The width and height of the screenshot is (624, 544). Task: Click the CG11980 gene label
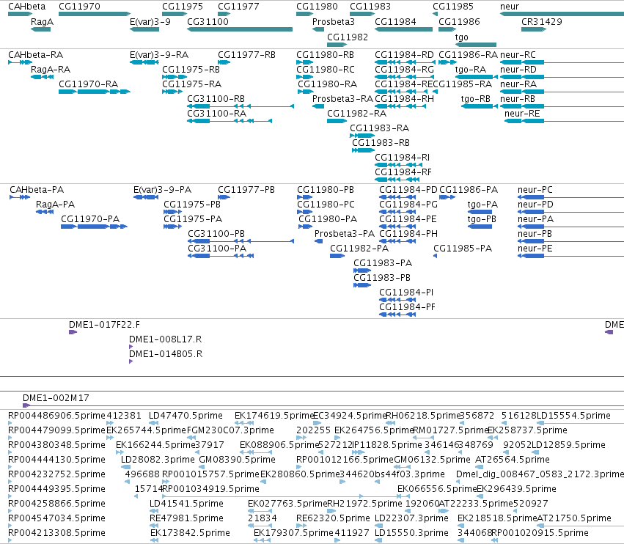tap(317, 7)
